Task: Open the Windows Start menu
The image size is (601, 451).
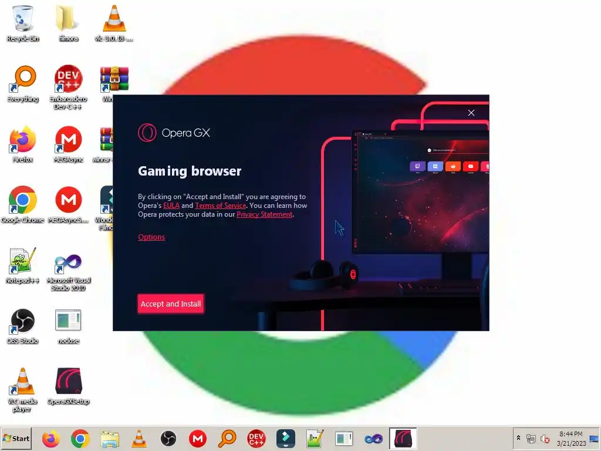Action: (x=16, y=438)
